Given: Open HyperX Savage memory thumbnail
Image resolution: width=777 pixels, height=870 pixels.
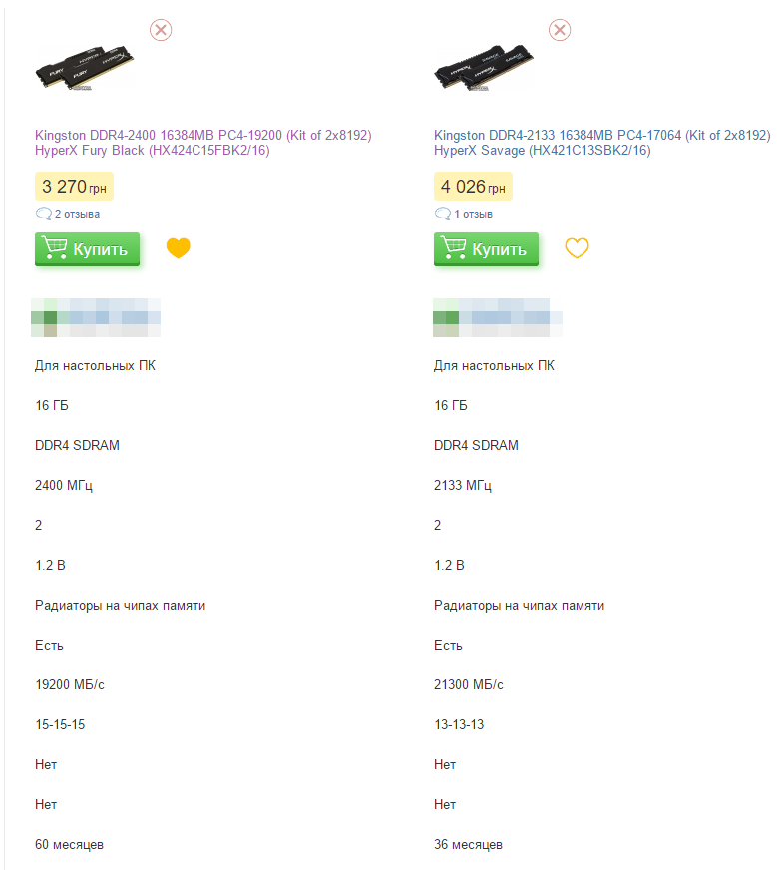Looking at the screenshot, I should click(x=484, y=67).
